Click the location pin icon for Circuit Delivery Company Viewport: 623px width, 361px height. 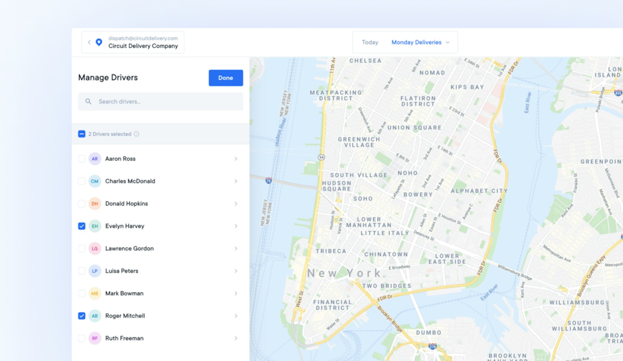click(98, 42)
